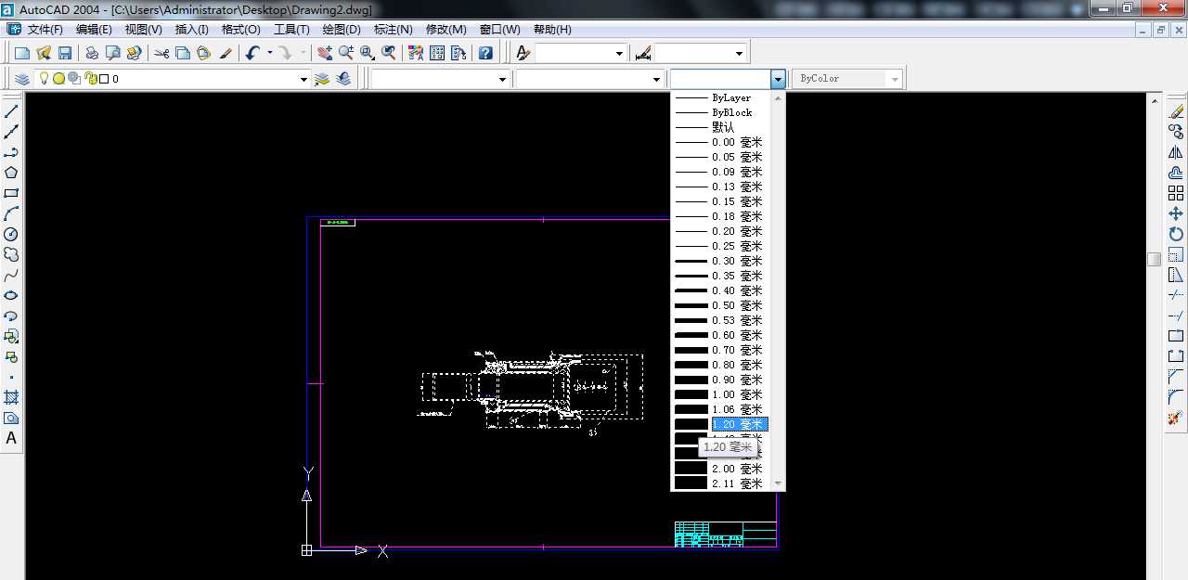Select the Multiline Text A tool
The width and height of the screenshot is (1188, 580).
click(x=11, y=438)
